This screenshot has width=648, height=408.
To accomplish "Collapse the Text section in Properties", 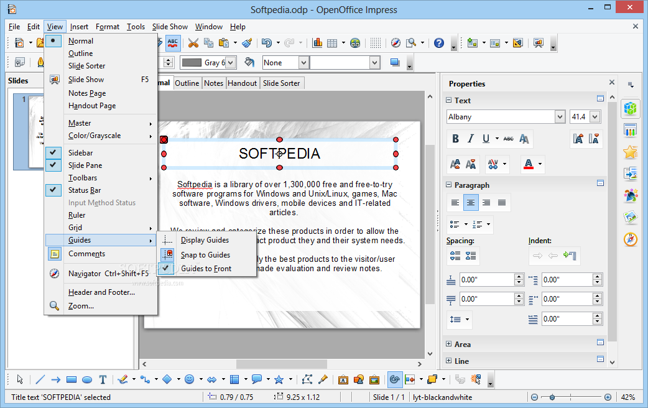I will tap(449, 100).
